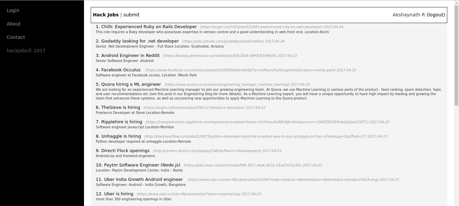The width and height of the screenshot is (459, 206).
Task: Log out via the logout link
Action: (436, 15)
